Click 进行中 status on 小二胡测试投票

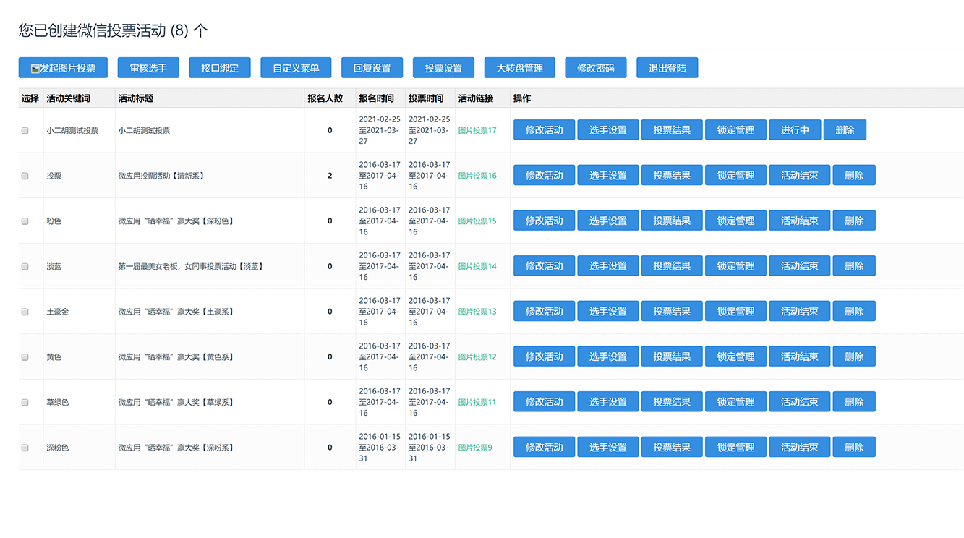tap(795, 130)
